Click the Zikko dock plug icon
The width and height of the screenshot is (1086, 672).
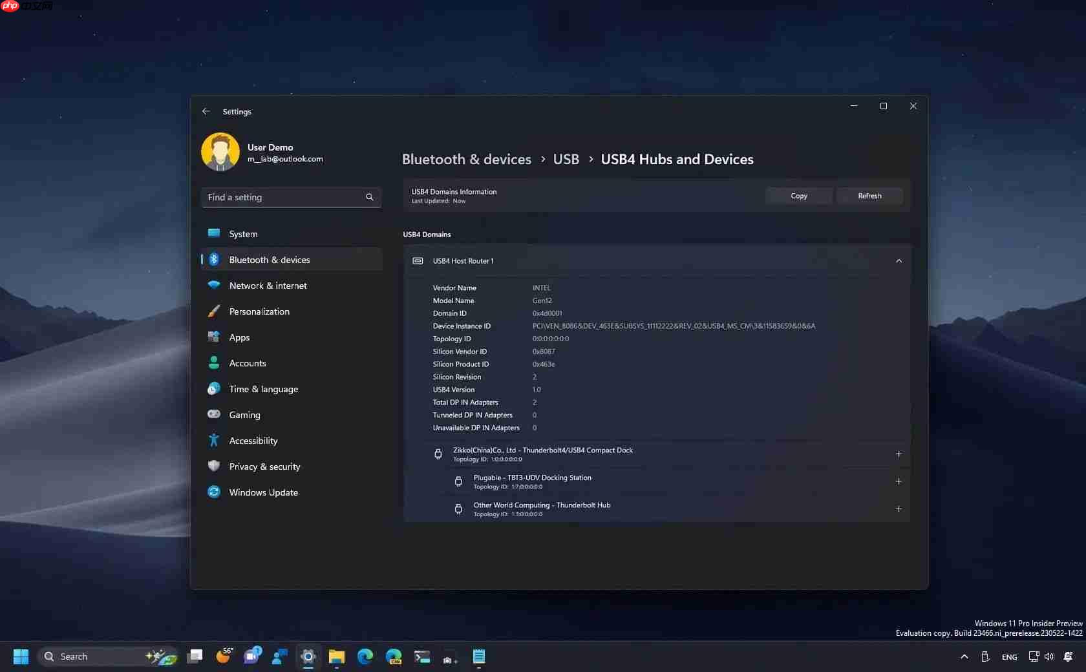(x=438, y=454)
